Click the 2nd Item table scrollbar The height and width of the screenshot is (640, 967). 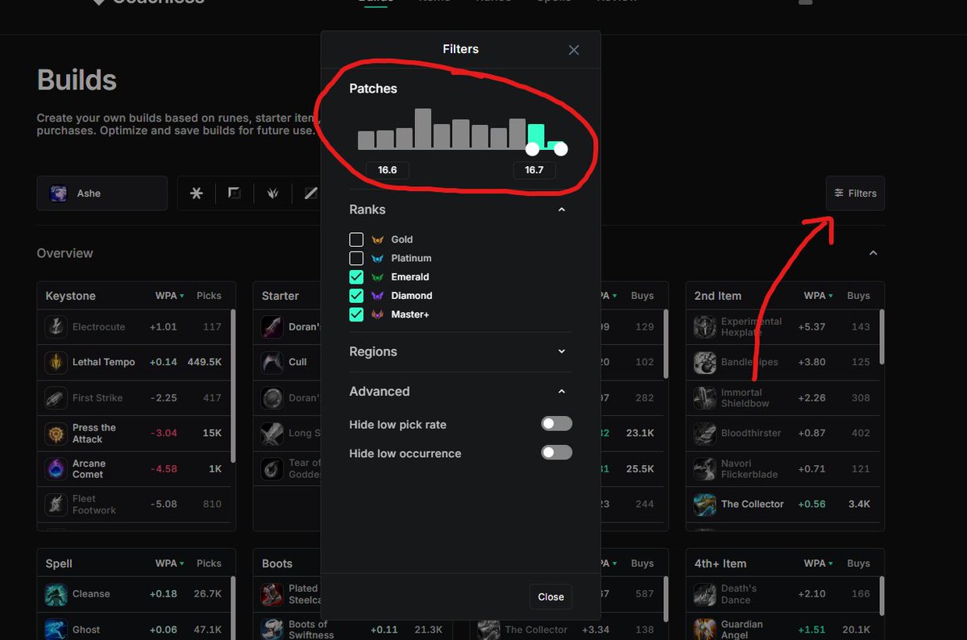[882, 337]
